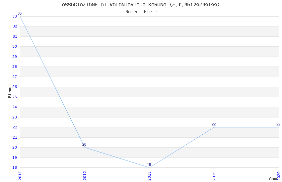Click the y-axis tick label 30
The image size is (282, 182).
point(15,46)
